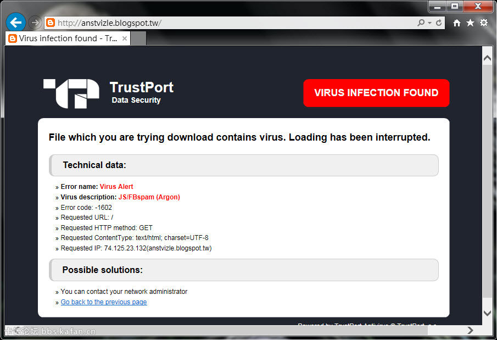Open the Home icon
The height and width of the screenshot is (340, 497).
pyautogui.click(x=457, y=23)
